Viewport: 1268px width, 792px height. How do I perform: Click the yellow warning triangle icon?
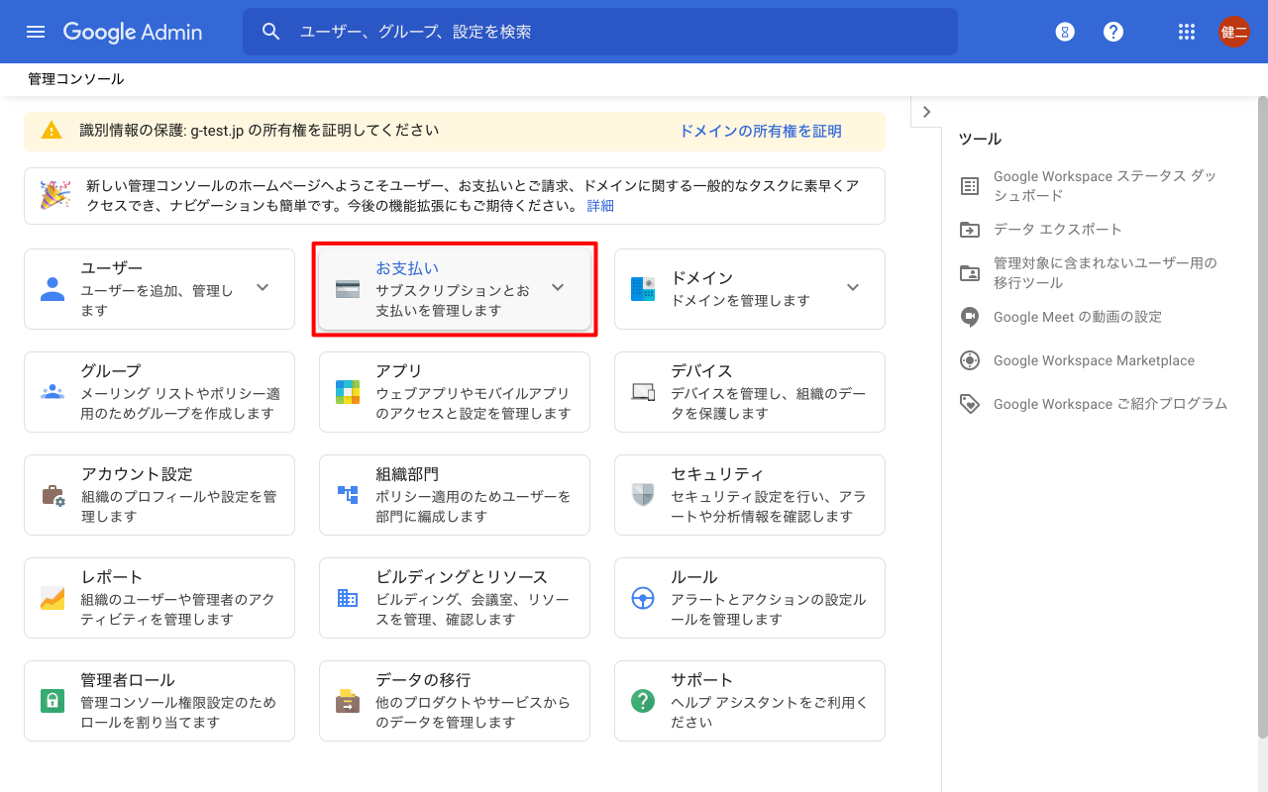coord(52,130)
